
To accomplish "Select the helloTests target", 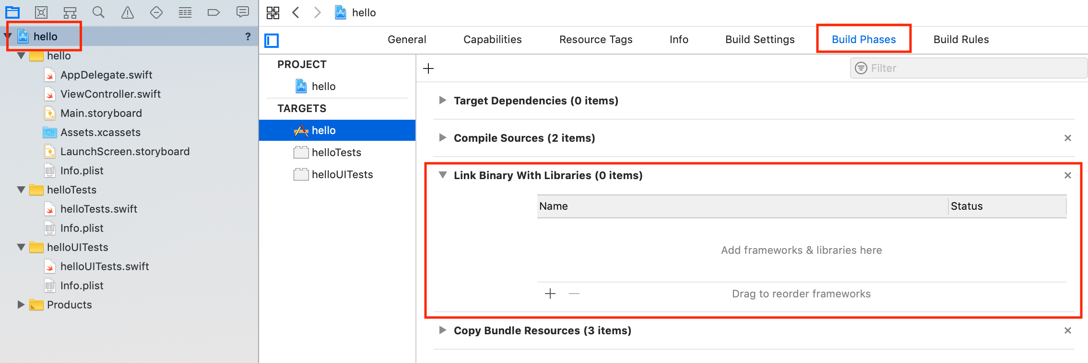I will (x=337, y=152).
